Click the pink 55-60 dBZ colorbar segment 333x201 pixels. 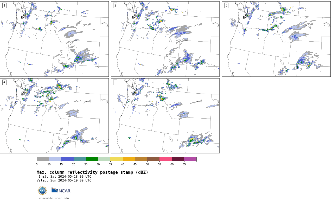pos(166,159)
